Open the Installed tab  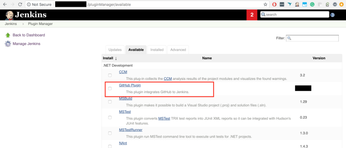(x=157, y=50)
